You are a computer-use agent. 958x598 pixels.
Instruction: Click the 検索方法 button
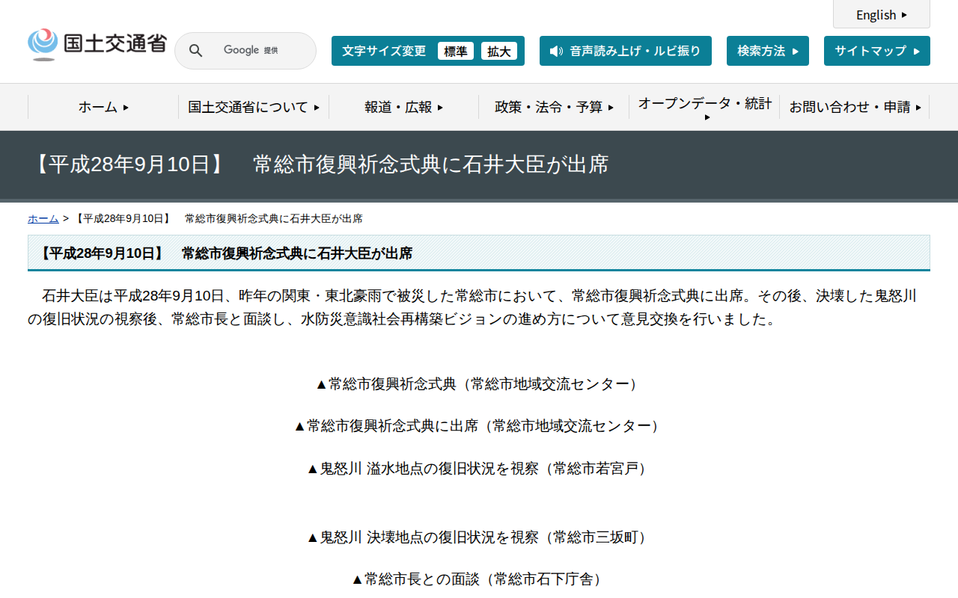pyautogui.click(x=763, y=50)
